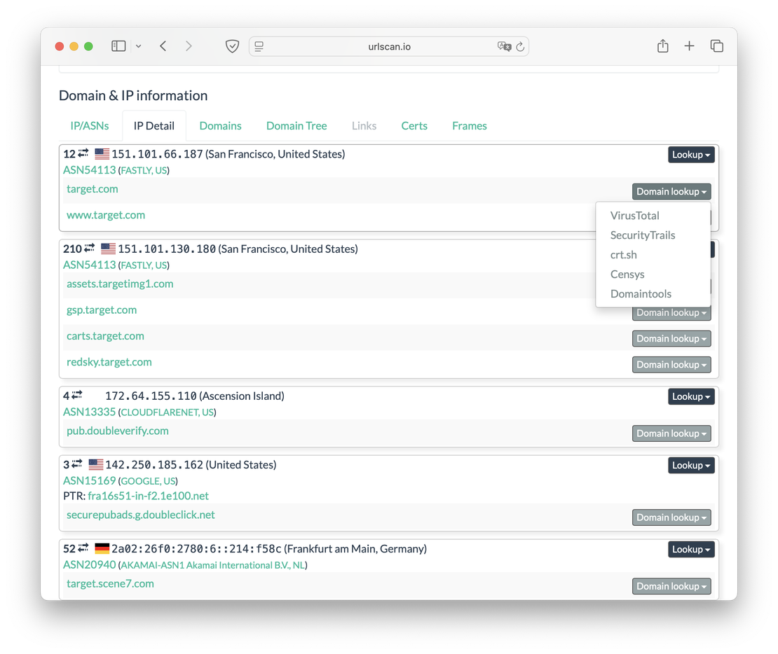Open the Share icon in toolbar

click(662, 46)
